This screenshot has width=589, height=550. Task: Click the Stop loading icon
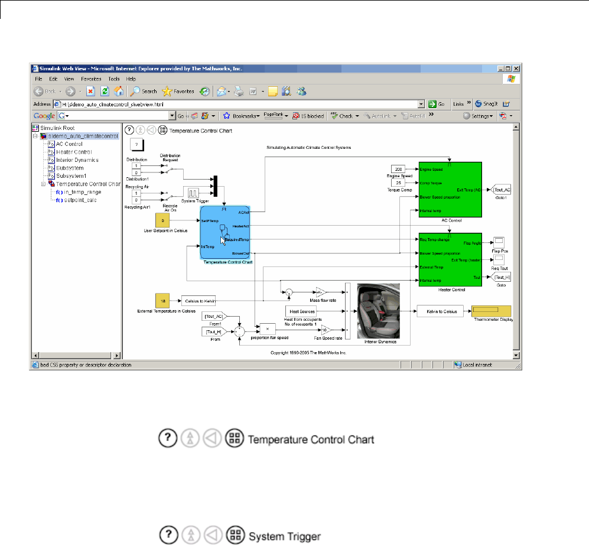[x=90, y=92]
